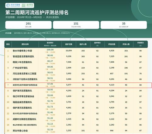
Task: Open team 淳安县千岛秀水志愿服务队
Action: coord(25,79)
